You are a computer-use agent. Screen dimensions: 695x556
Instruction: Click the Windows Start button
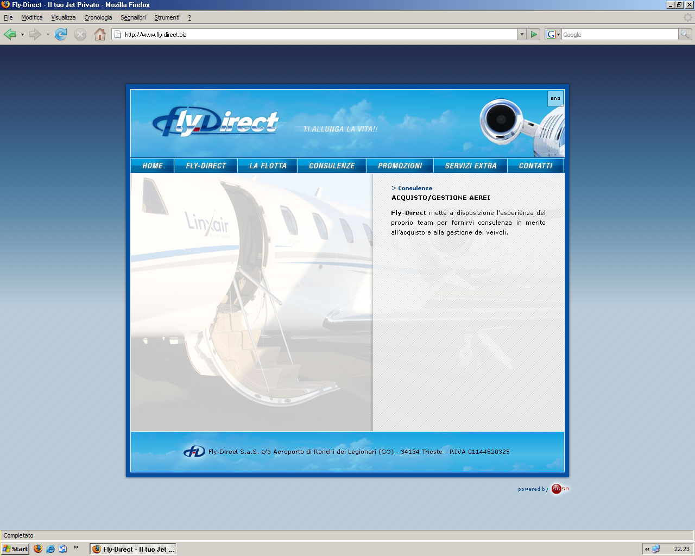point(15,549)
